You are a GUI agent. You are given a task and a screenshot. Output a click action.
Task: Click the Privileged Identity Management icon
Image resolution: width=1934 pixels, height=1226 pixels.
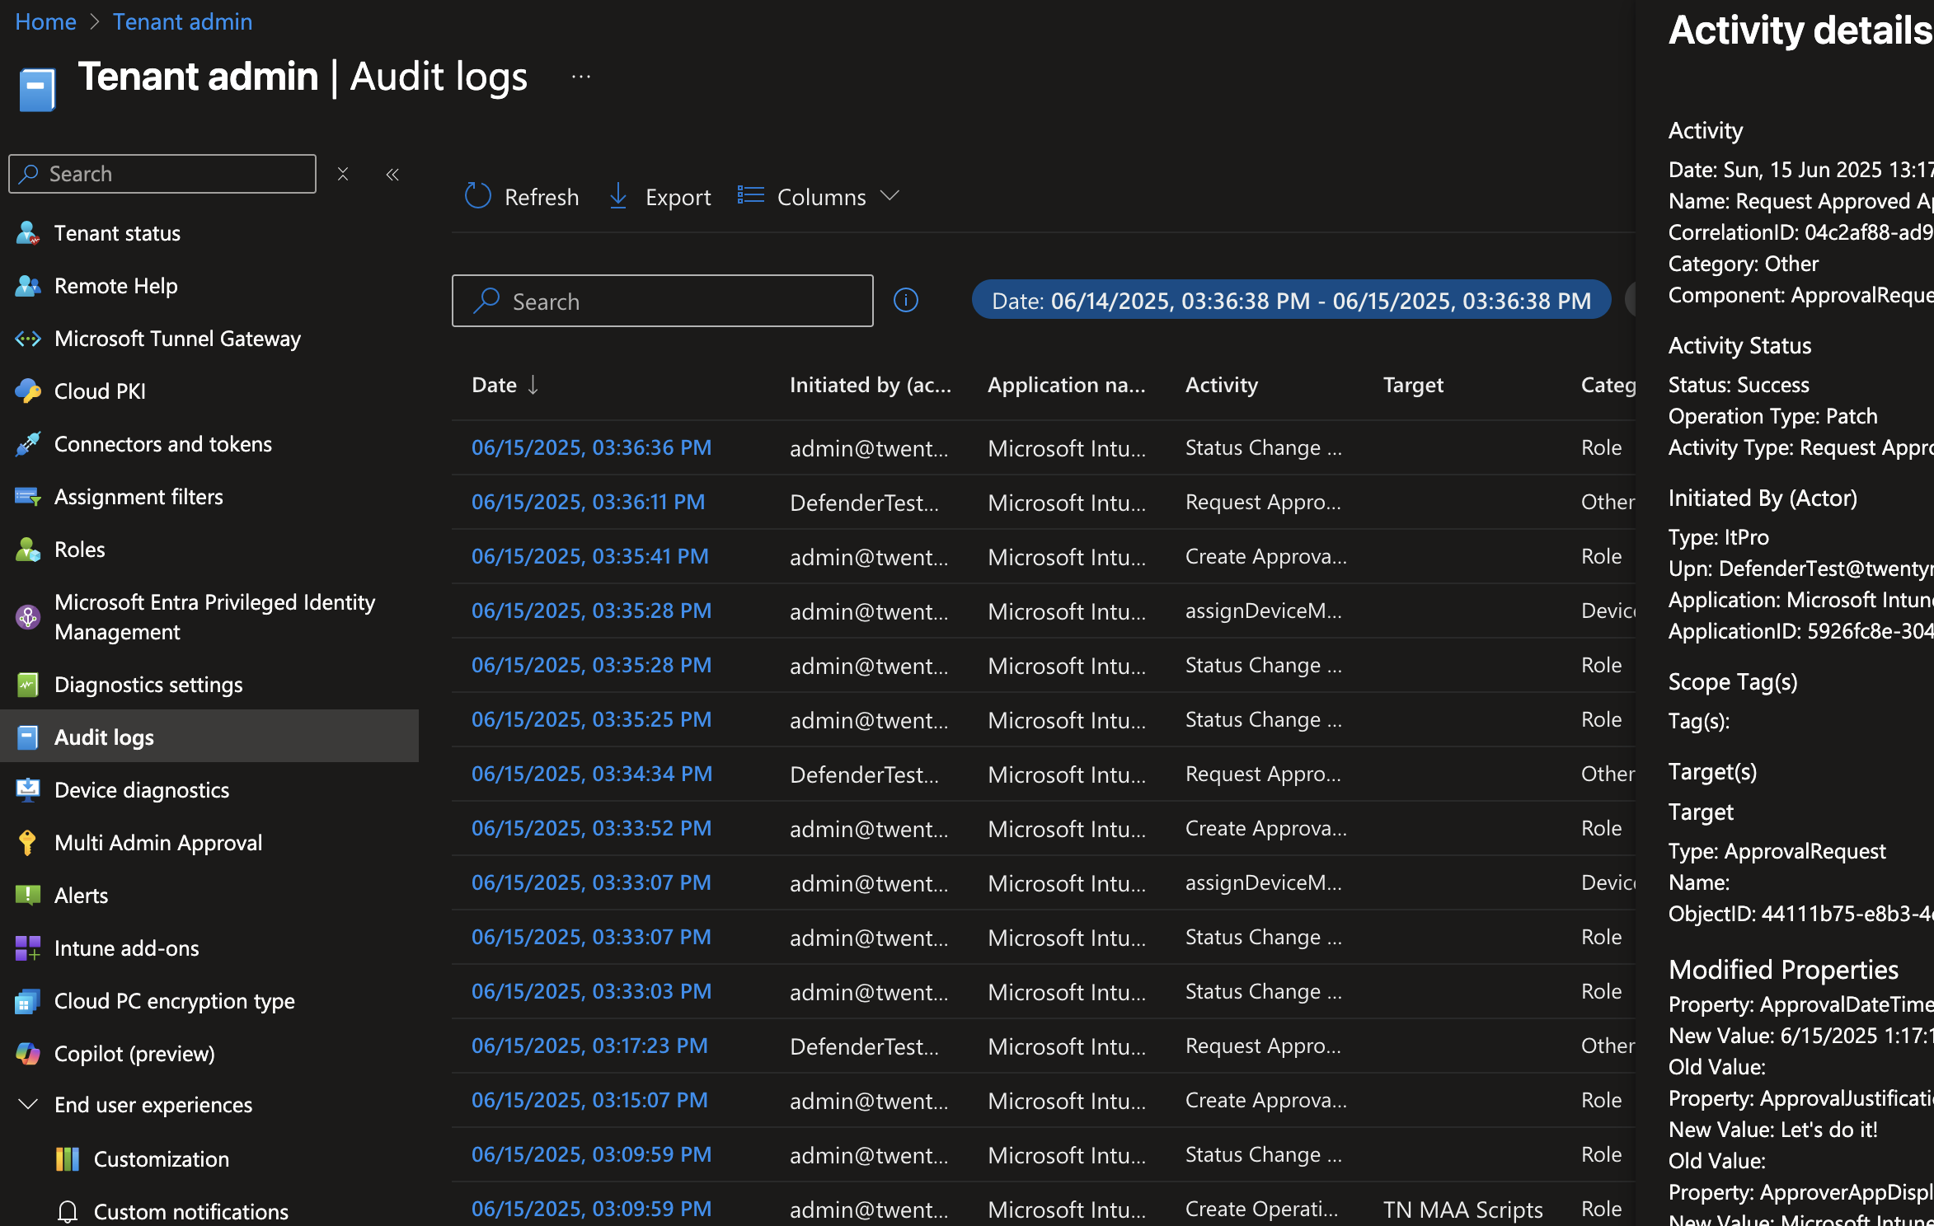(x=28, y=617)
